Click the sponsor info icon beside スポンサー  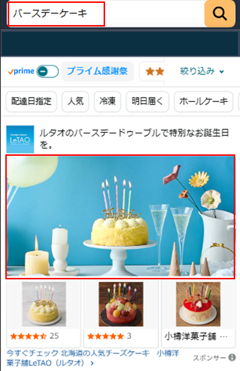232,357
